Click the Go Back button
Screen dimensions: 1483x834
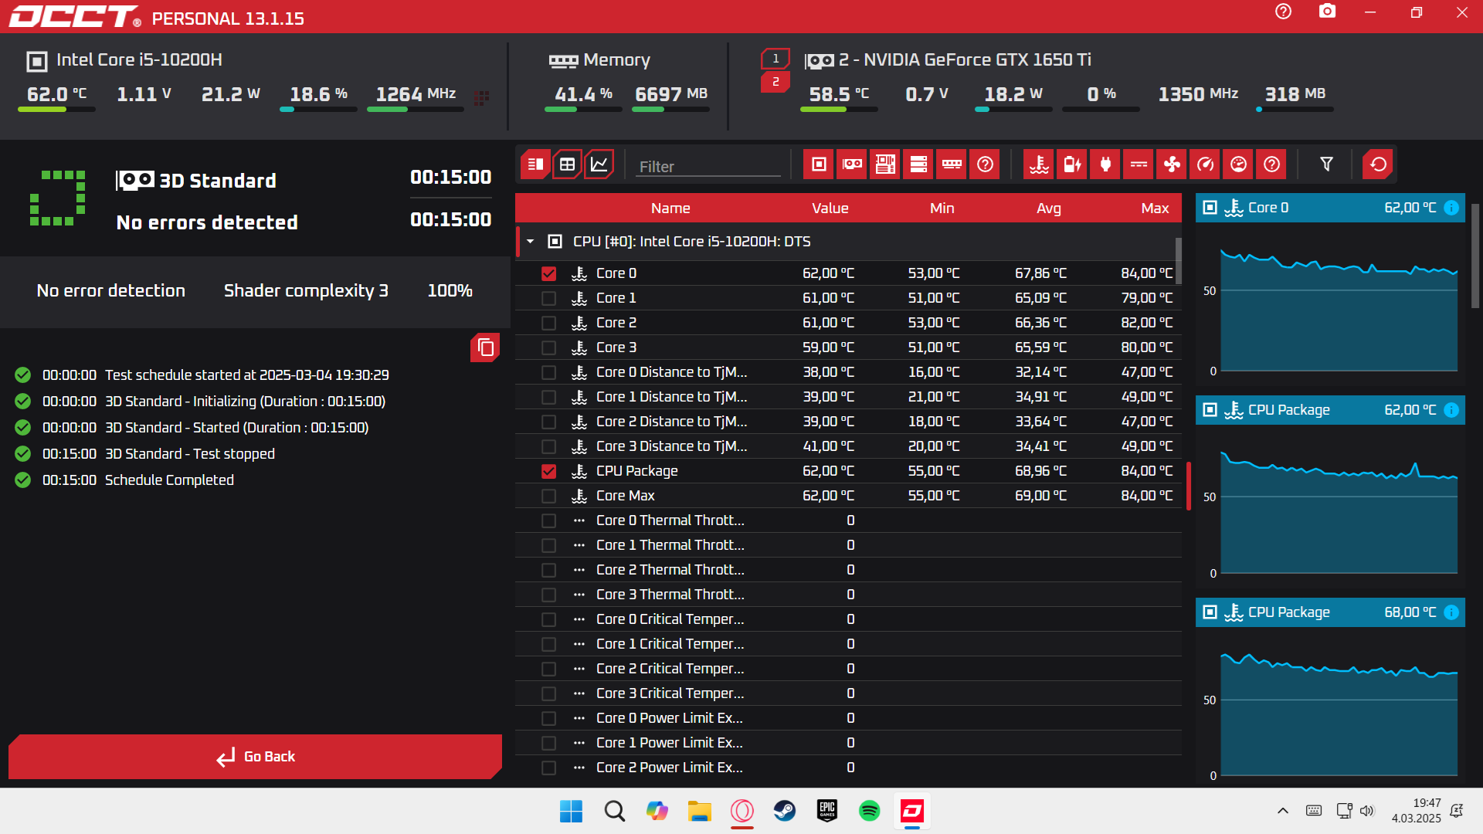tap(255, 757)
